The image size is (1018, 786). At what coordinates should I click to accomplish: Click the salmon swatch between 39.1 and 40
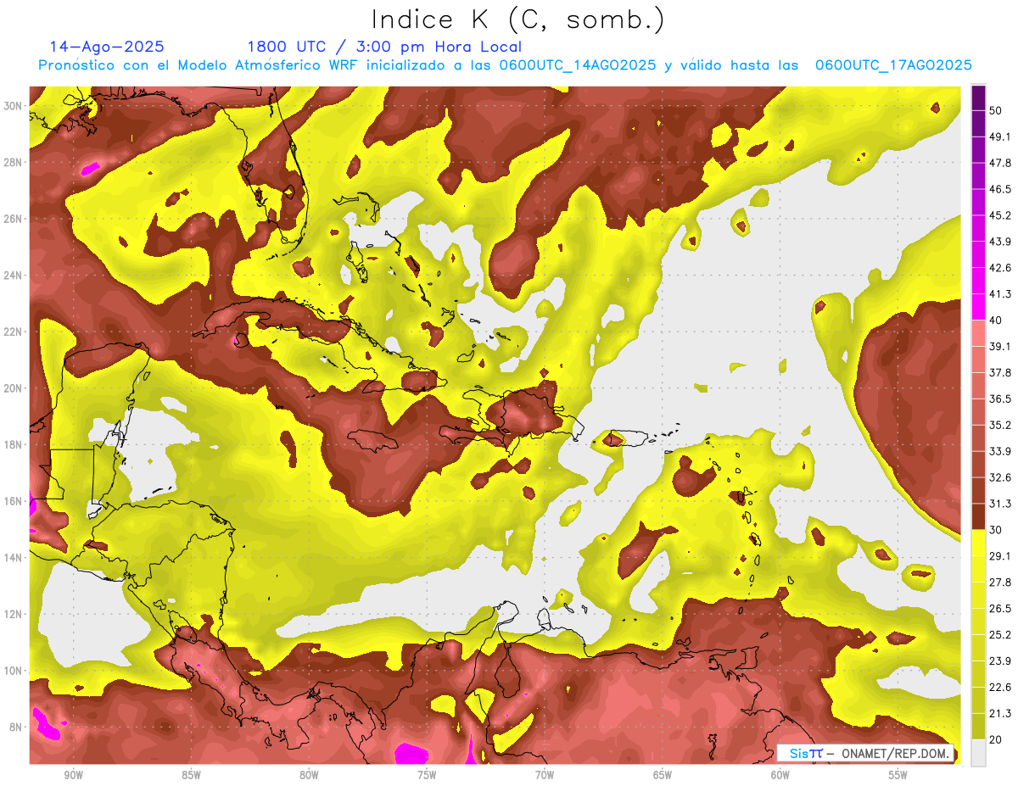pos(978,333)
